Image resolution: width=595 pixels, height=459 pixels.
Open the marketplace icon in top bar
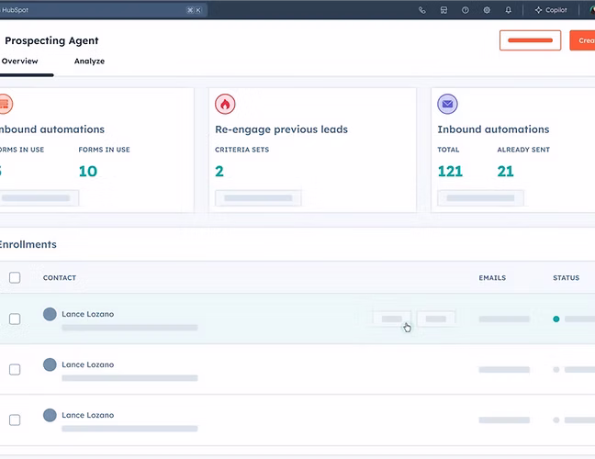[443, 10]
